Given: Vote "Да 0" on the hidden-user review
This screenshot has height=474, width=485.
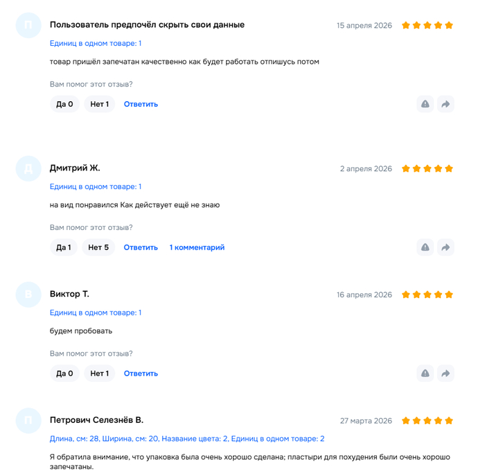Looking at the screenshot, I should click(x=64, y=104).
